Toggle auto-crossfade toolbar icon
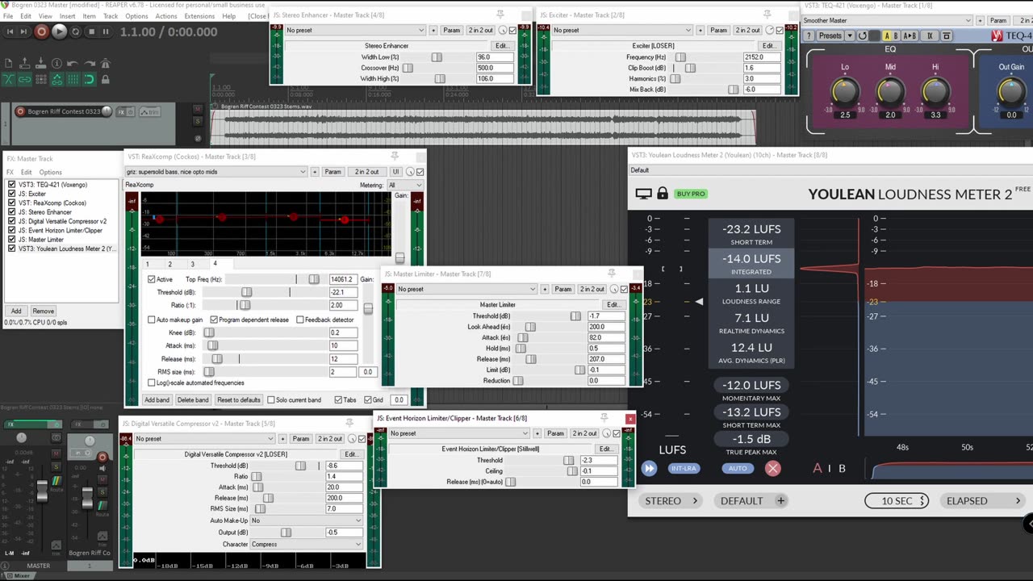1033x581 pixels. (x=9, y=79)
